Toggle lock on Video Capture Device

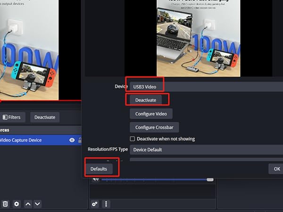tap(80, 140)
